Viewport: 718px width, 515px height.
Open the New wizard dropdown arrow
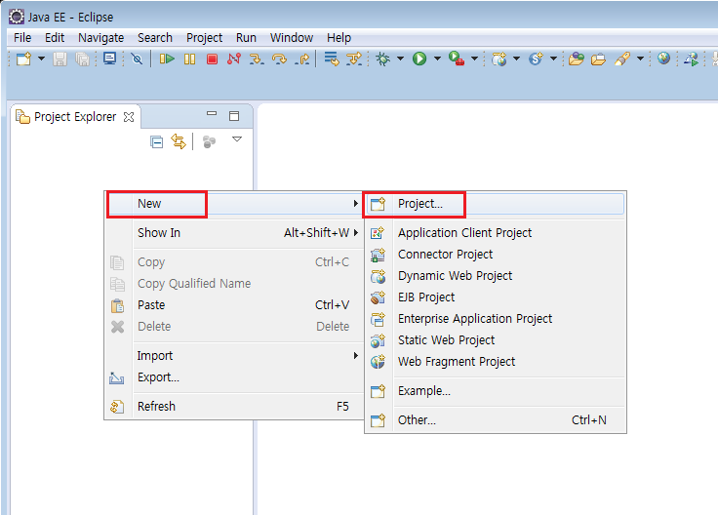tap(41, 59)
